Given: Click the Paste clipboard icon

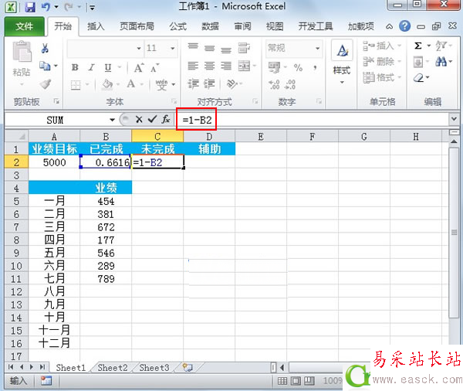Looking at the screenshot, I should point(22,52).
